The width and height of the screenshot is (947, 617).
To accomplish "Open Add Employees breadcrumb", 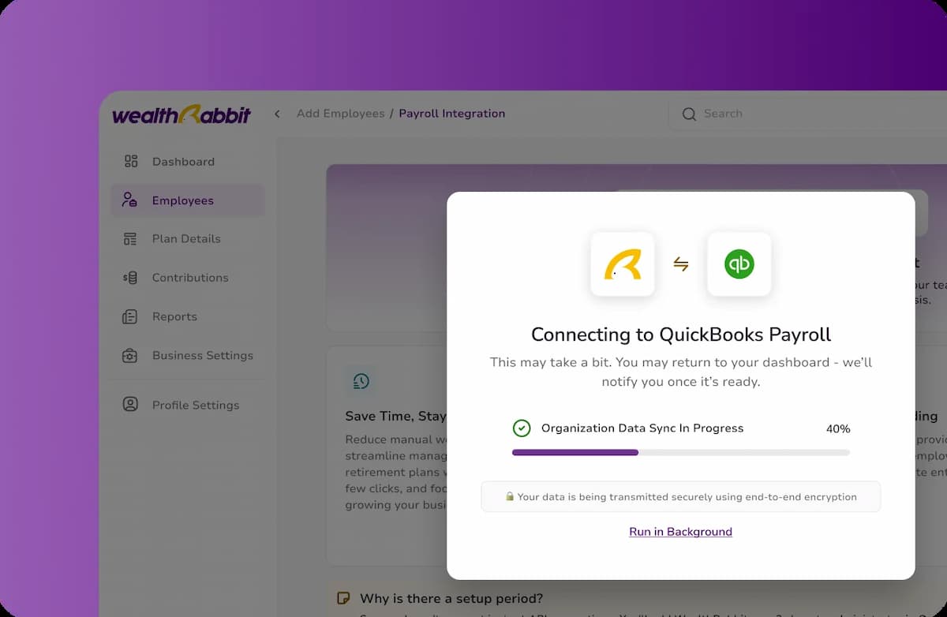I will [x=340, y=114].
